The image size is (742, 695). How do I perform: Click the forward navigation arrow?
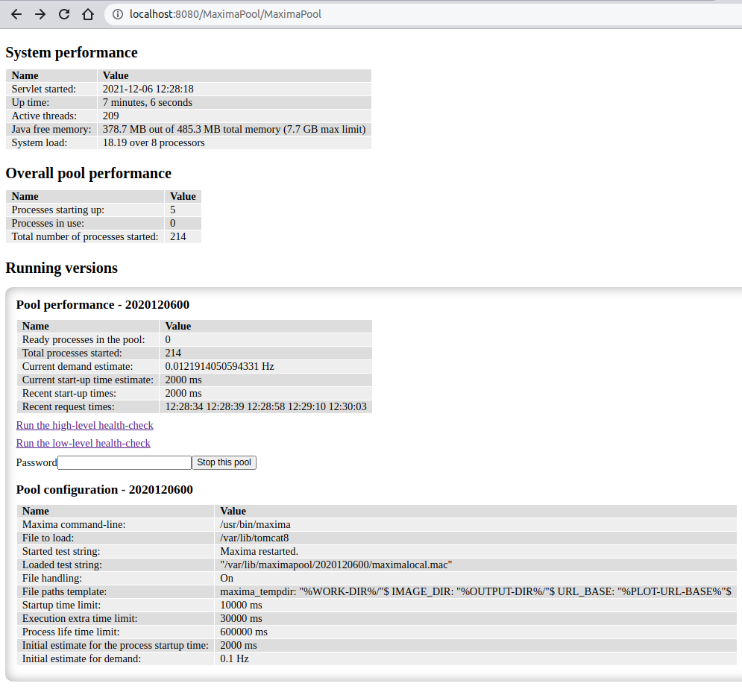40,13
